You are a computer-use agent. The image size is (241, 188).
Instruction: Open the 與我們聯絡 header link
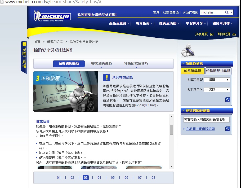click(190, 12)
